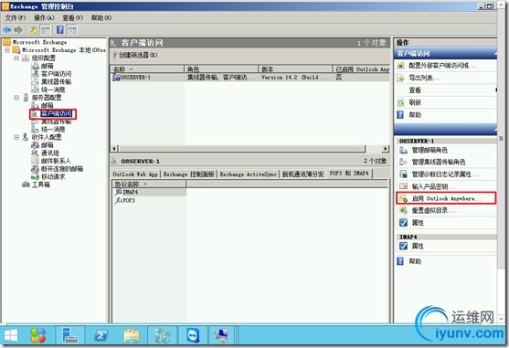Switch to the Exchange 控制面板 tab
The image size is (509, 348).
(x=188, y=174)
